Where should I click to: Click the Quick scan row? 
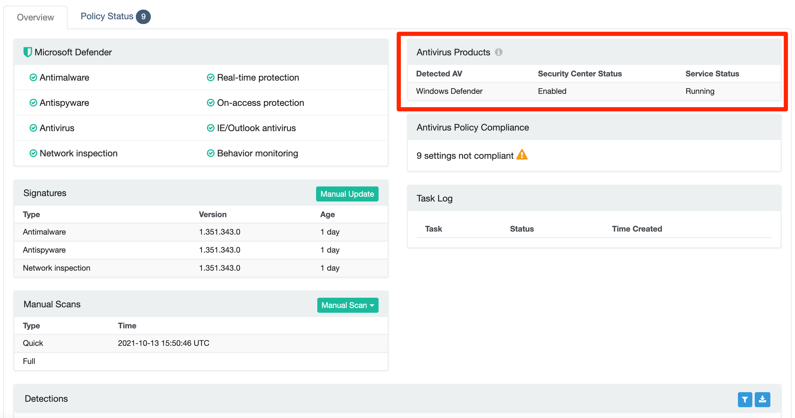click(201, 343)
